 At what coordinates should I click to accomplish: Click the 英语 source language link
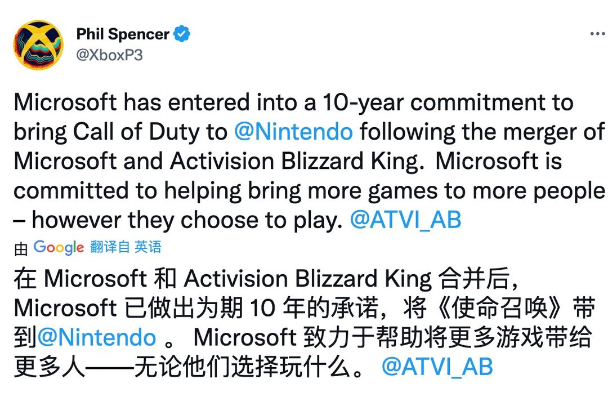(x=147, y=247)
